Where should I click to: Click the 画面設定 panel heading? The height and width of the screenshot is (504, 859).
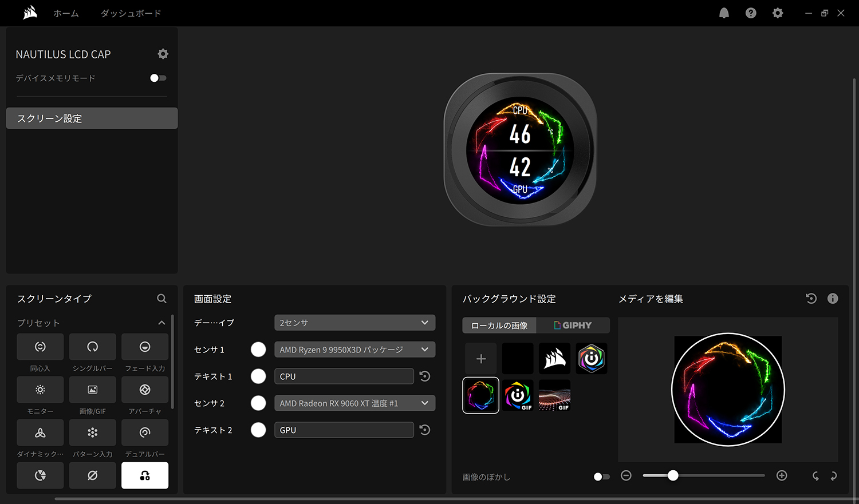212,299
